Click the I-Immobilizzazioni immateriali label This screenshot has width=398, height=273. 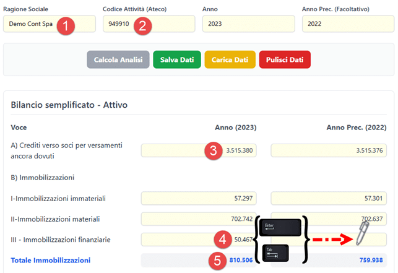(58, 199)
